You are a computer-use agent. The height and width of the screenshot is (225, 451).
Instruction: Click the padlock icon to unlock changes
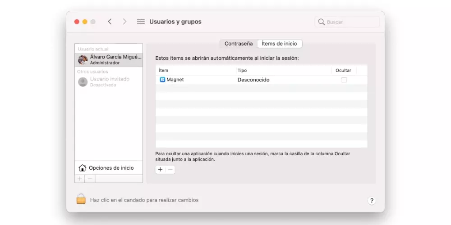(x=81, y=199)
